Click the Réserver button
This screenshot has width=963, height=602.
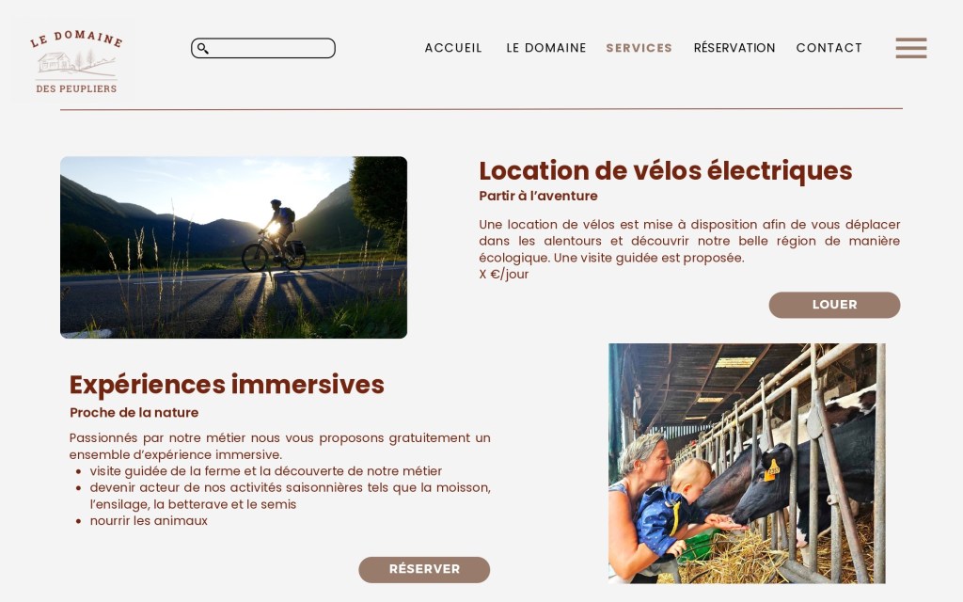[424, 569]
